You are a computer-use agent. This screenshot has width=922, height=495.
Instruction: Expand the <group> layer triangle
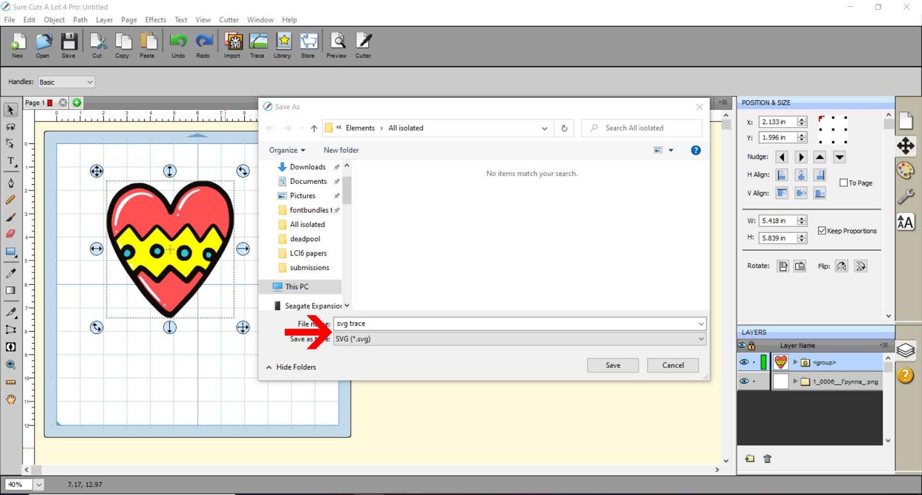point(795,362)
